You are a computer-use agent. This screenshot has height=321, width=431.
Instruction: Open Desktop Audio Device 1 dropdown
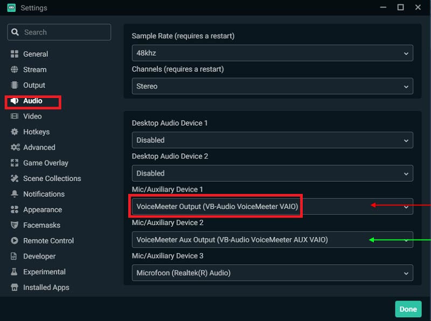272,140
